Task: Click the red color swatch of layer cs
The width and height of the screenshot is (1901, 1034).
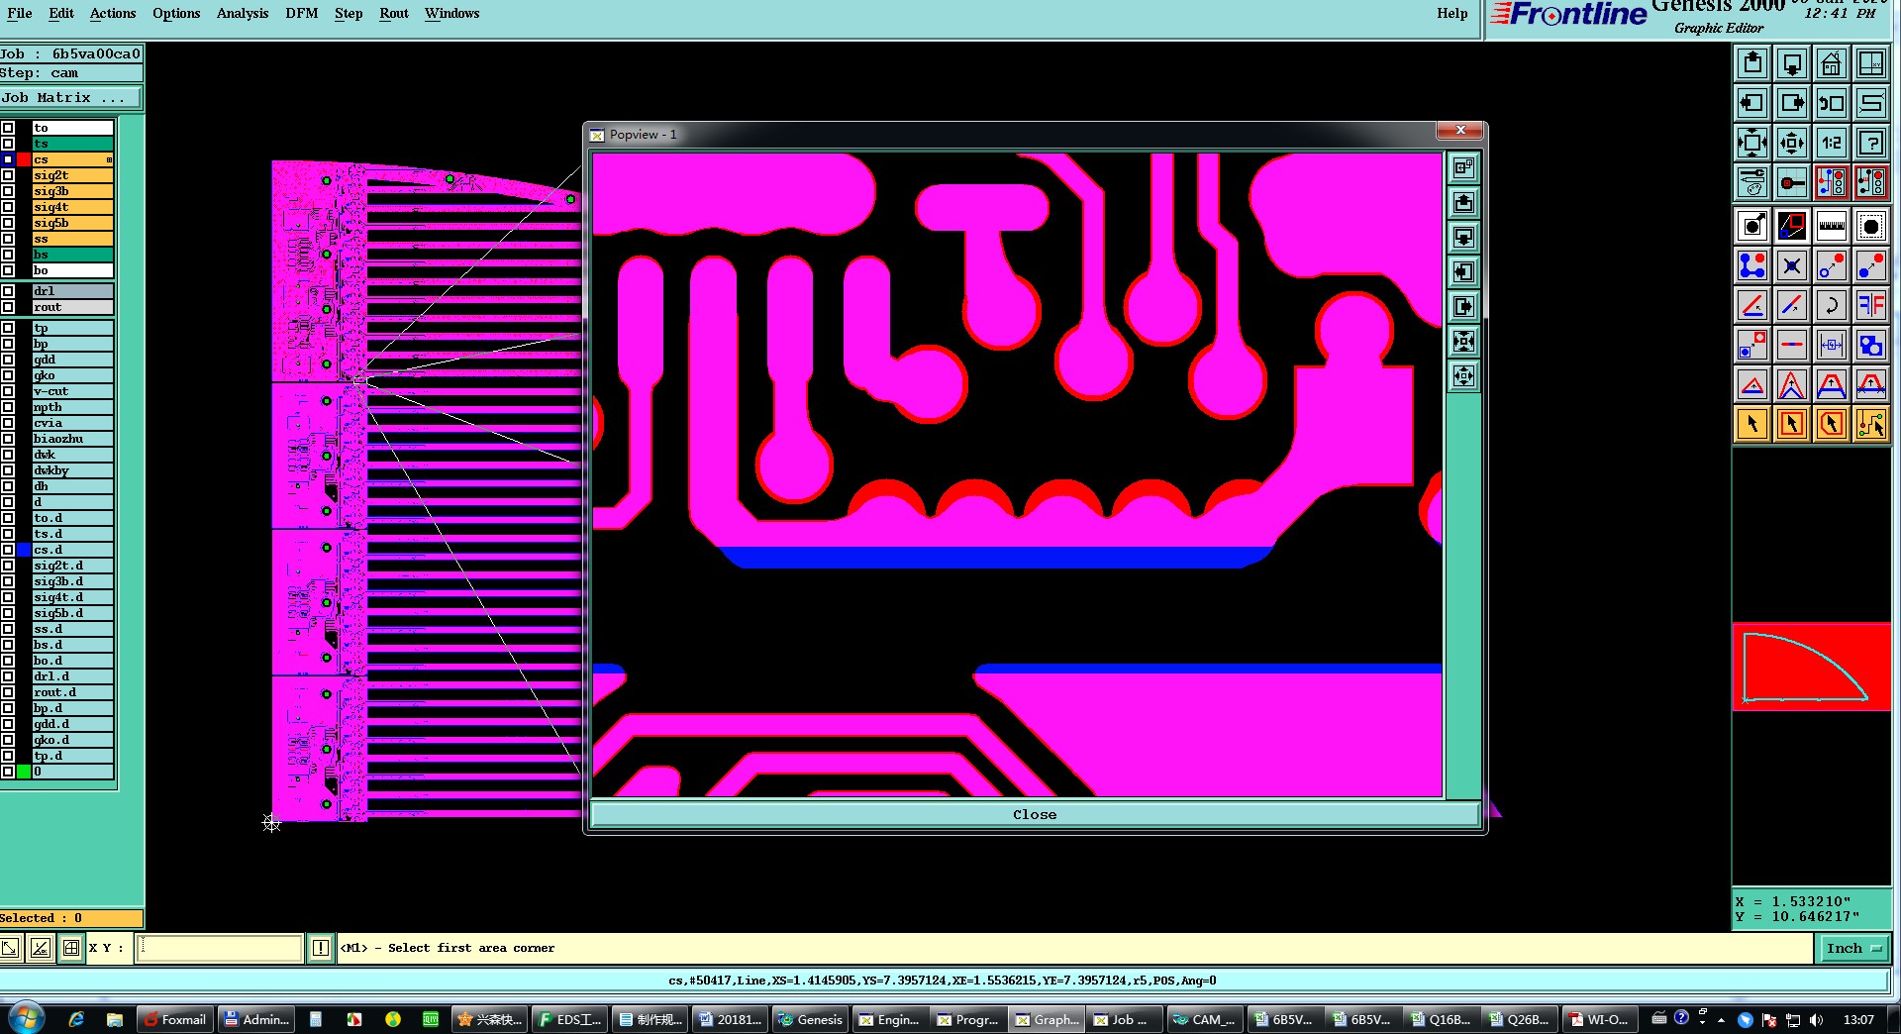Action: (24, 159)
